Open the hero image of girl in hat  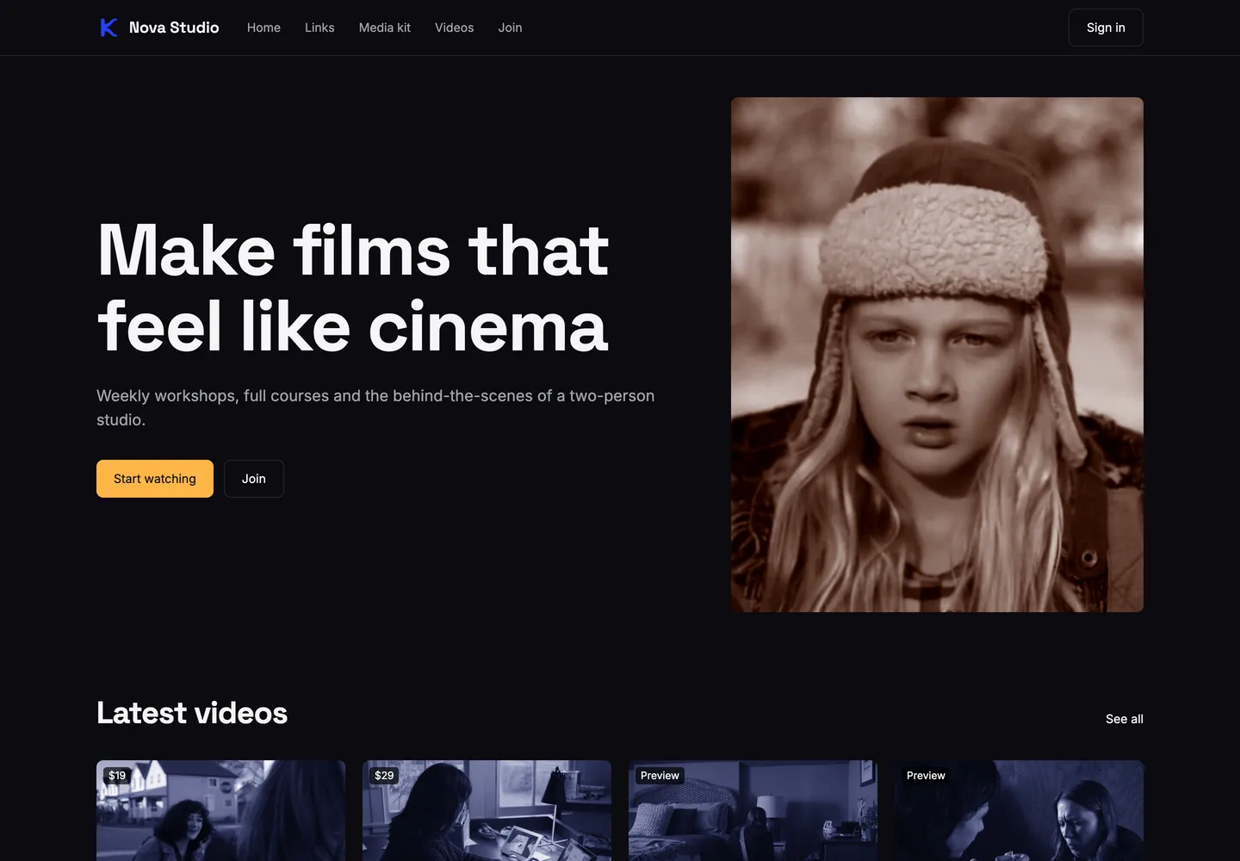point(937,355)
